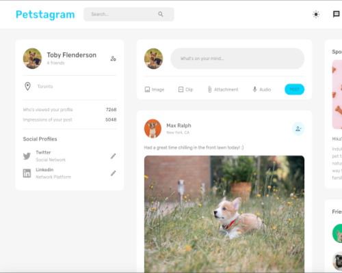
Task: Add a Clip to the post
Action: [185, 89]
